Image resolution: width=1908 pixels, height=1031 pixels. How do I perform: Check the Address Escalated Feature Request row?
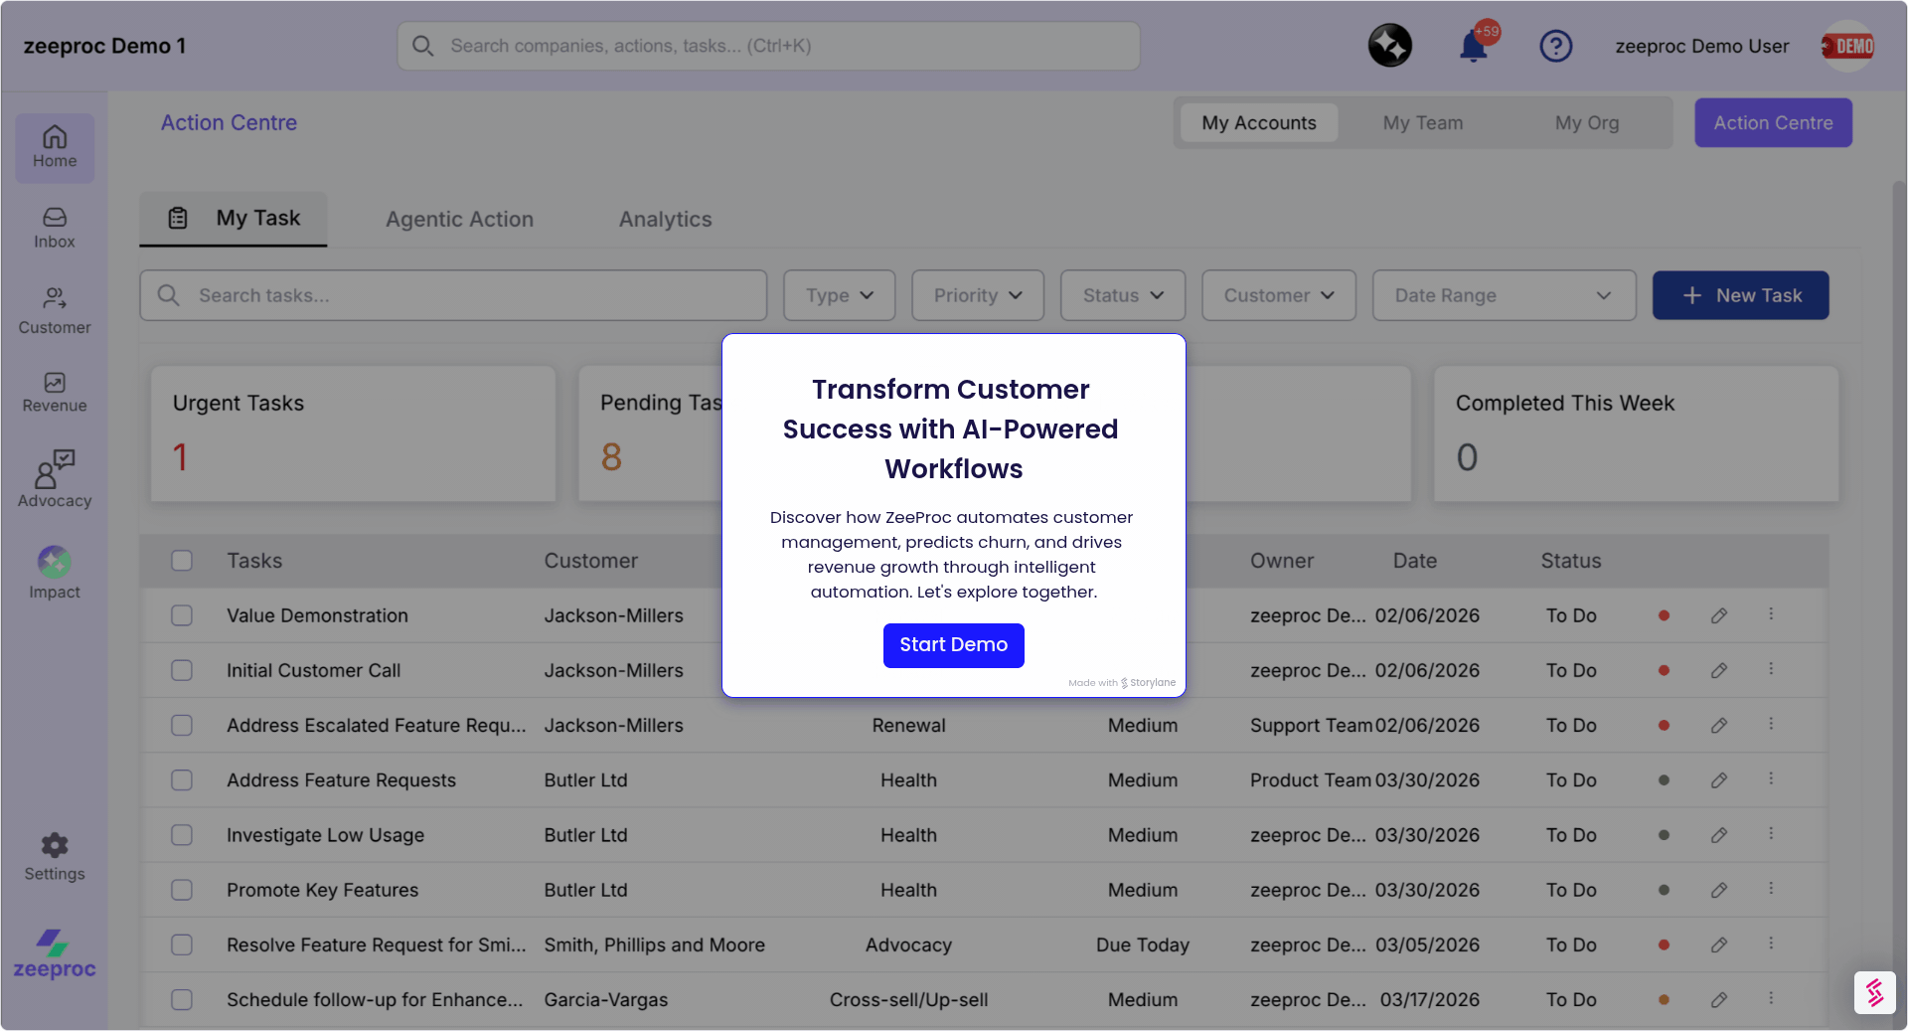pos(182,726)
